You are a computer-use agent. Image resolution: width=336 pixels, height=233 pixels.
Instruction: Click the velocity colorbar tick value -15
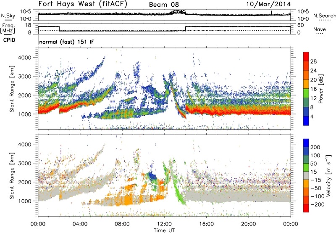(x=316, y=180)
